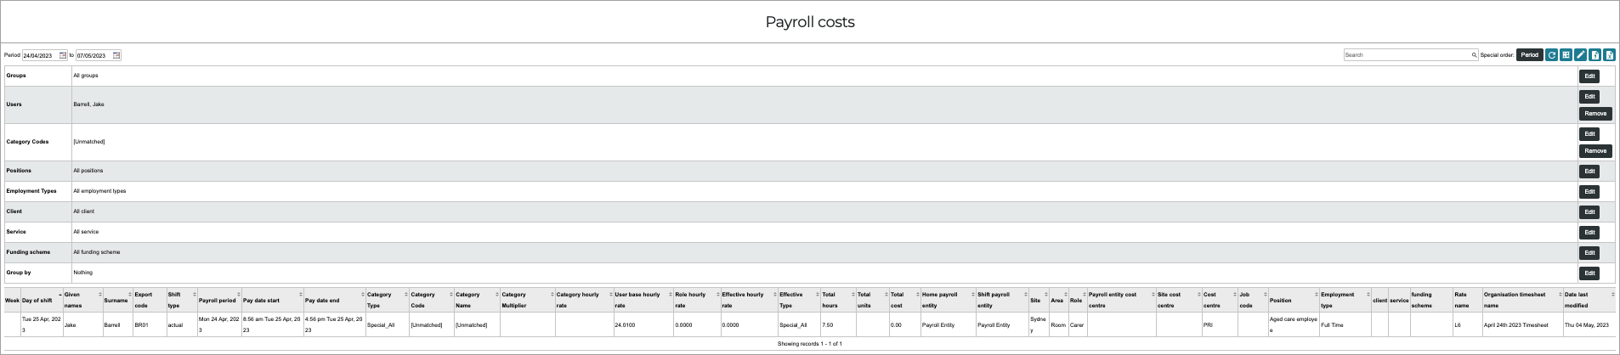The height and width of the screenshot is (355, 1620).
Task: Refresh the payroll costs report
Action: click(x=1551, y=55)
